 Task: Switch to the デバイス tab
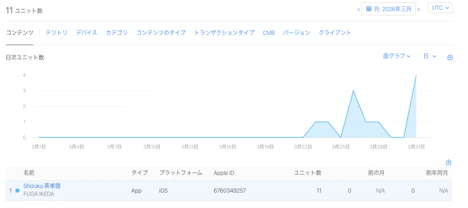[87, 33]
